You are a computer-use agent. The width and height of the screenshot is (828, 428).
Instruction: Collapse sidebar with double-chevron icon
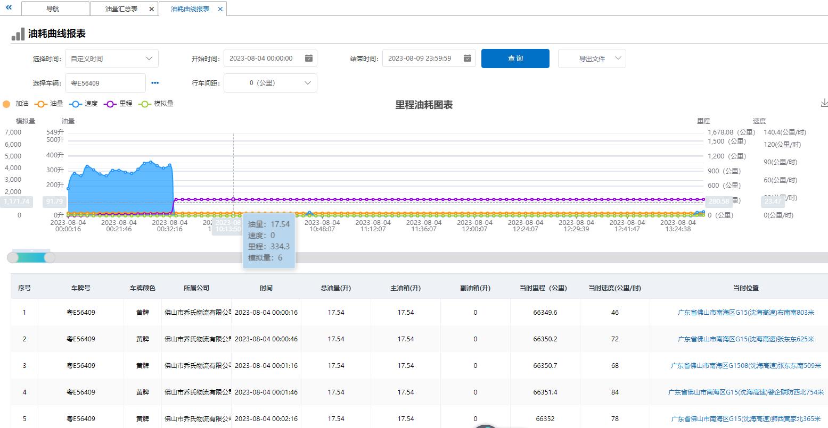9,8
